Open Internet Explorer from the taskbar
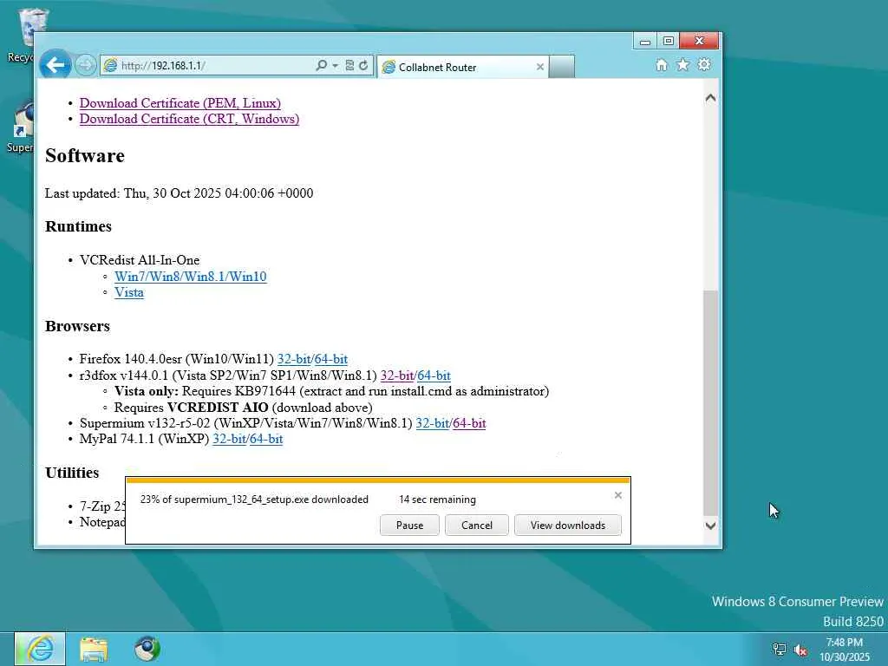Screen dimensions: 888x666 pos(40,649)
